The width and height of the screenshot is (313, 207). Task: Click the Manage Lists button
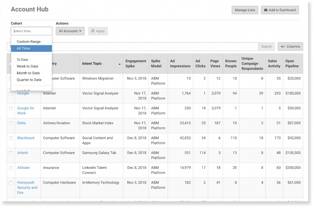tap(245, 10)
